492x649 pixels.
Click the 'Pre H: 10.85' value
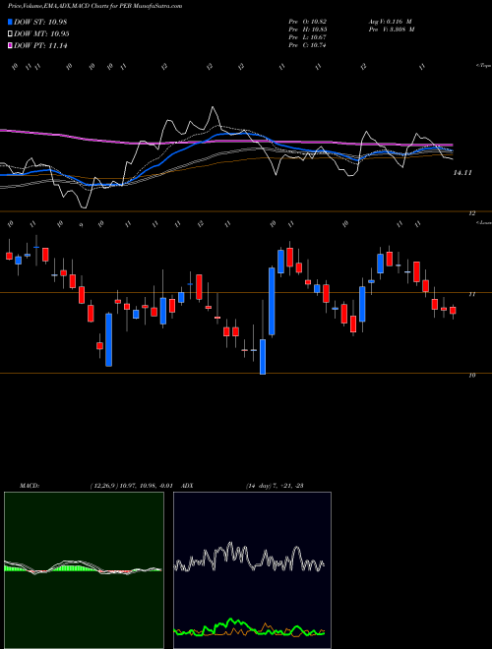[308, 29]
